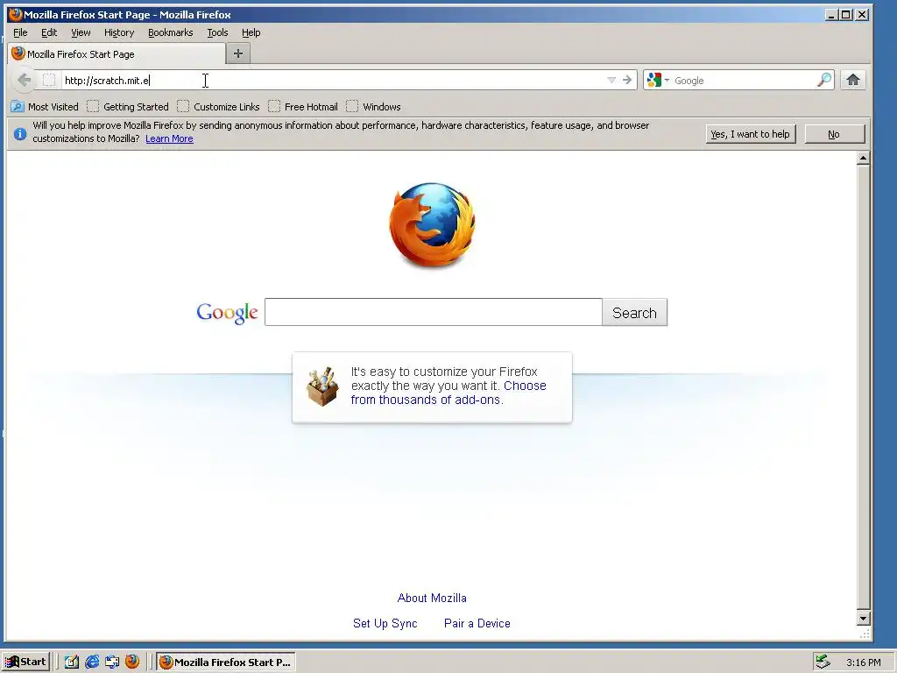Open the View menu
897x673 pixels.
click(x=81, y=32)
